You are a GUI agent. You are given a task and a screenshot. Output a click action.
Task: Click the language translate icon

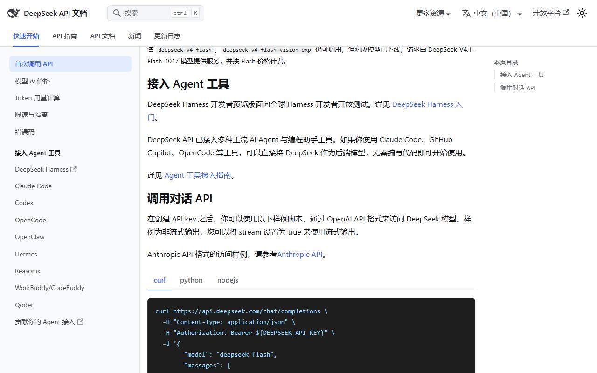pyautogui.click(x=466, y=13)
